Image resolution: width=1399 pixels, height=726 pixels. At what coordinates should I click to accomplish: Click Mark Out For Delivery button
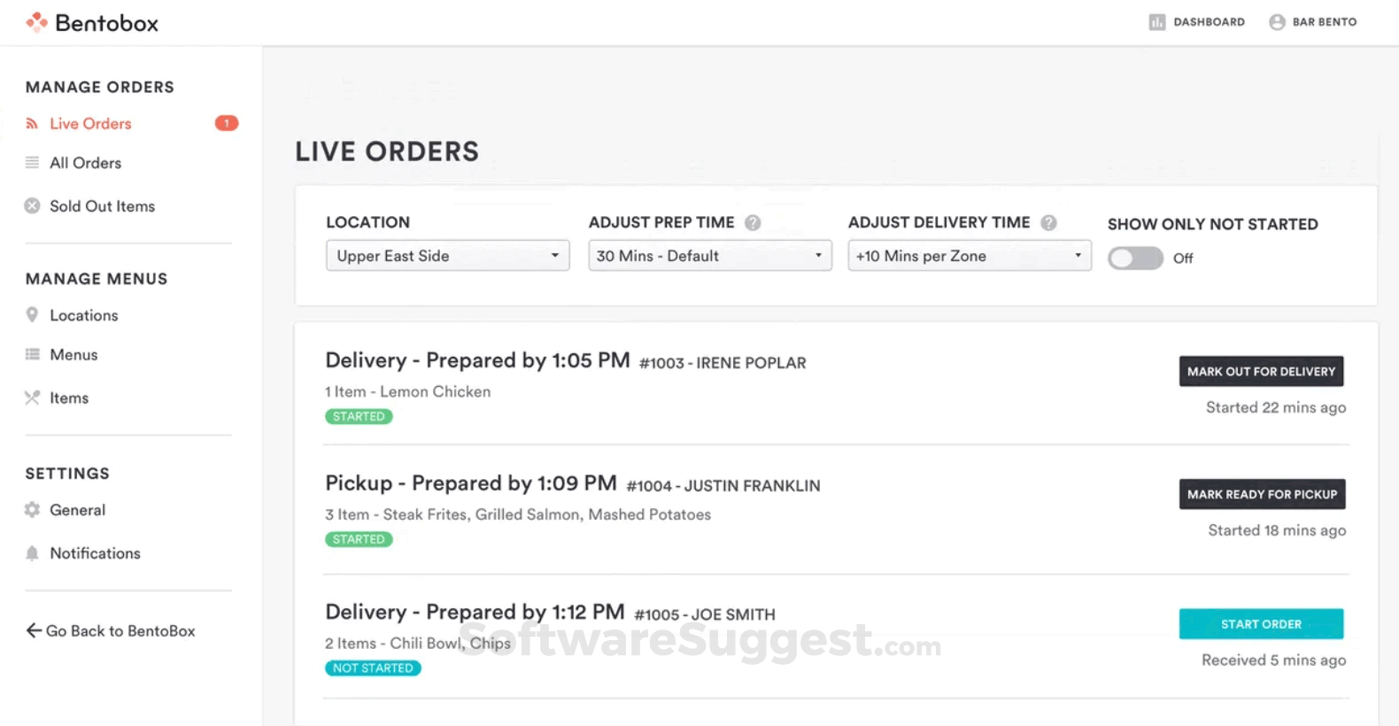click(1261, 372)
